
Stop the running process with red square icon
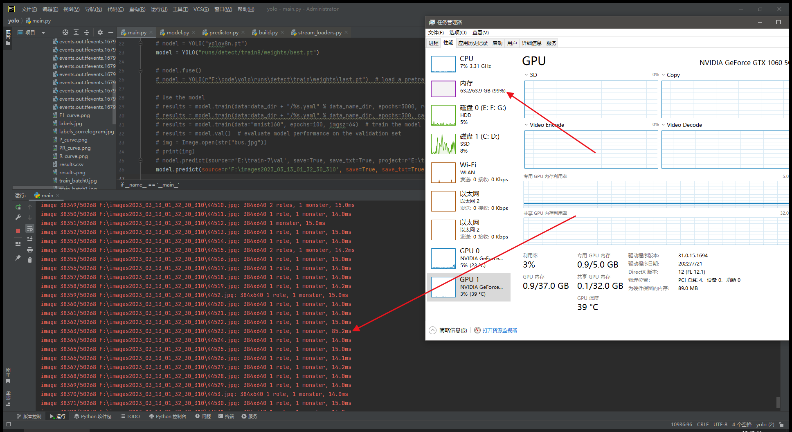coord(18,230)
